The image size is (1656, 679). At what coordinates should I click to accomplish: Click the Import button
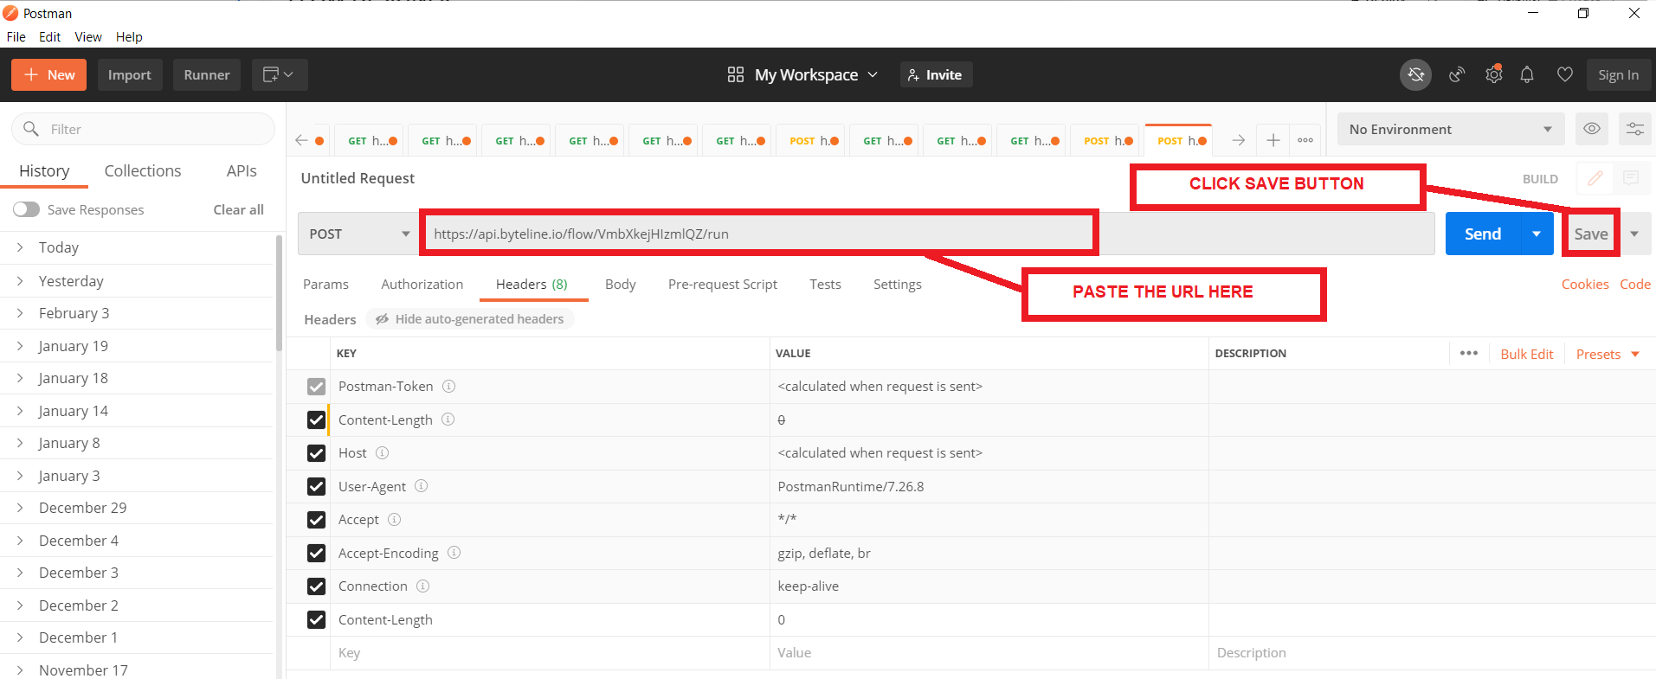coord(130,74)
